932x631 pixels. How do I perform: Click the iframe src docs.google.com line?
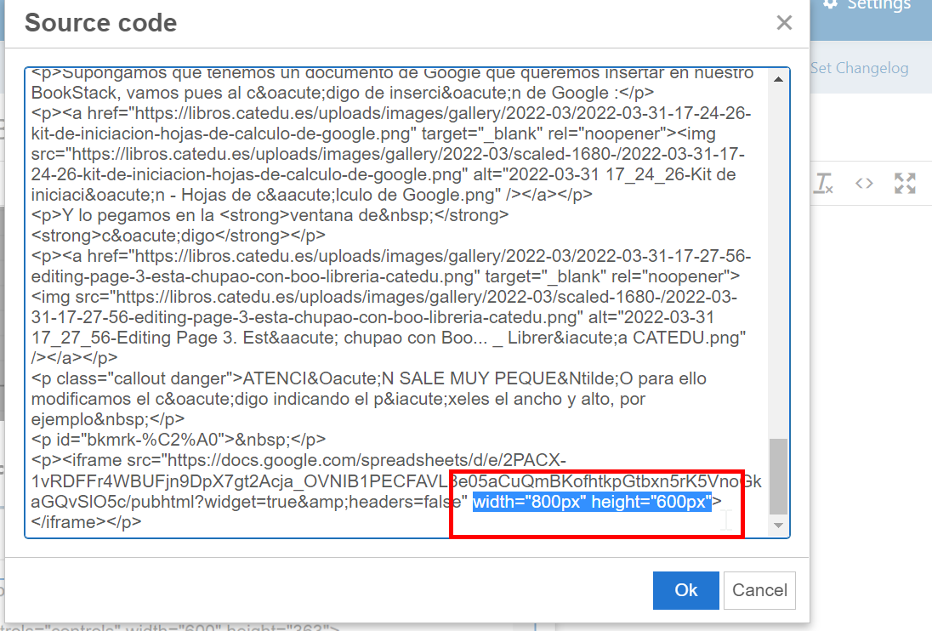[x=299, y=460]
